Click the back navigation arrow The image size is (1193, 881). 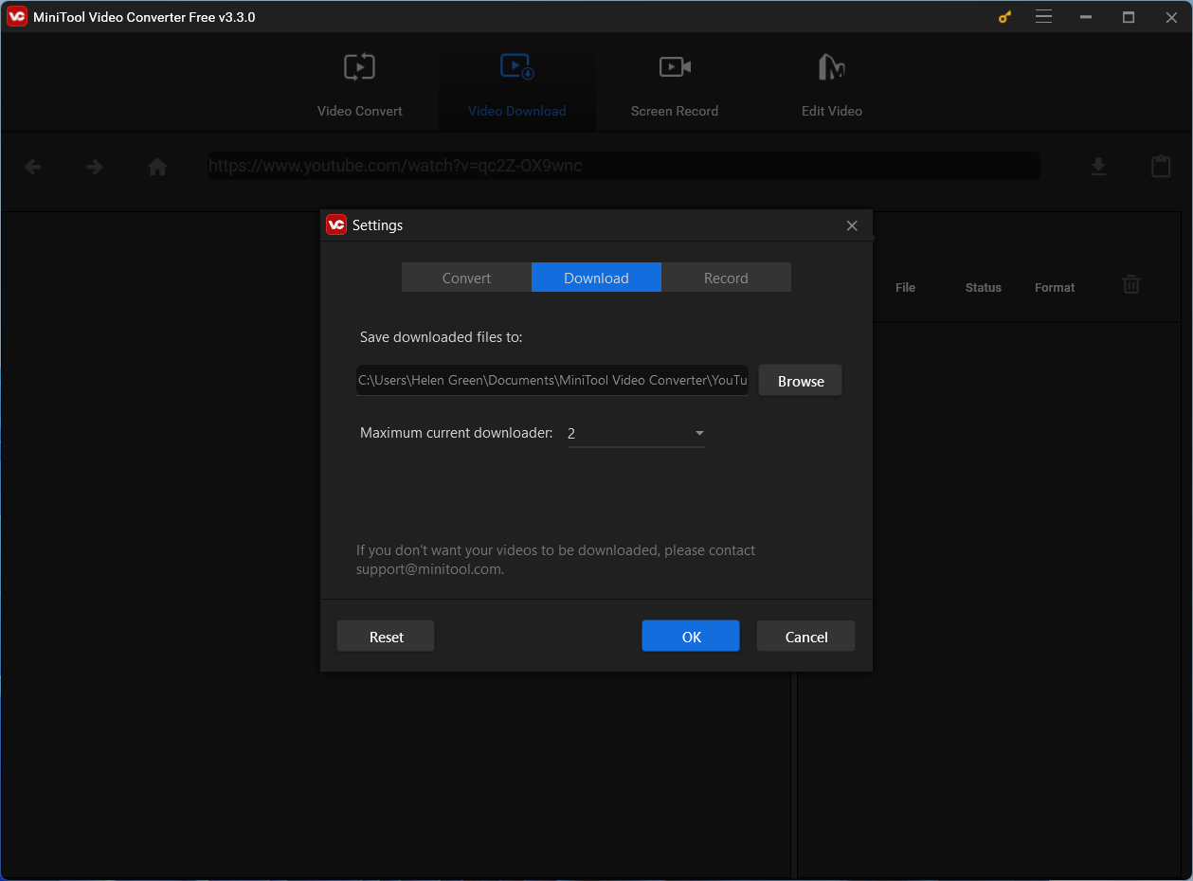click(x=32, y=166)
